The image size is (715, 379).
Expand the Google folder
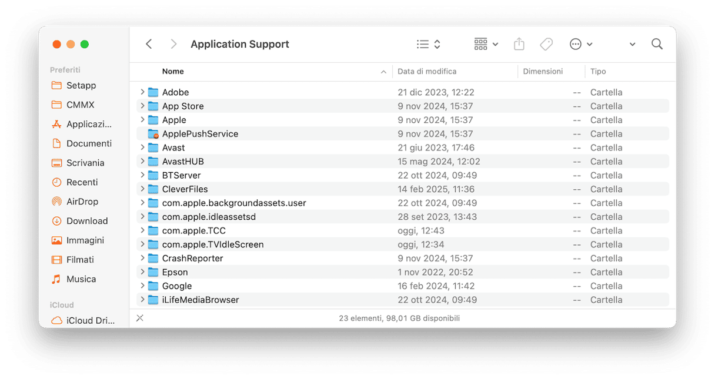click(x=142, y=286)
